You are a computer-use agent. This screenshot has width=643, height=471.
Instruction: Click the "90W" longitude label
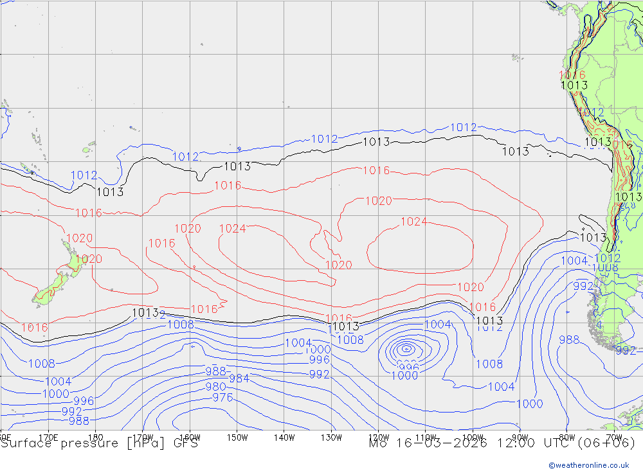click(x=520, y=438)
